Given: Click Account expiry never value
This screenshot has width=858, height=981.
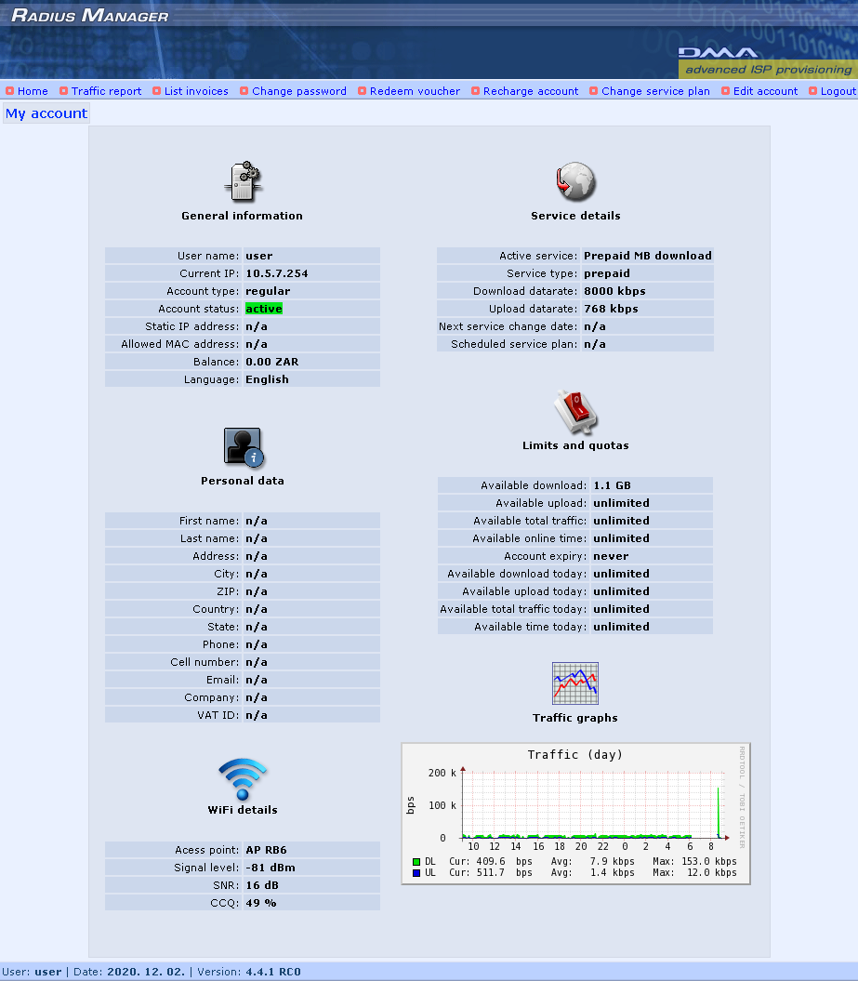Looking at the screenshot, I should [611, 556].
